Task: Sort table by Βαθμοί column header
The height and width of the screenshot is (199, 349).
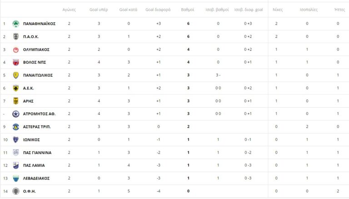Action: (188, 9)
